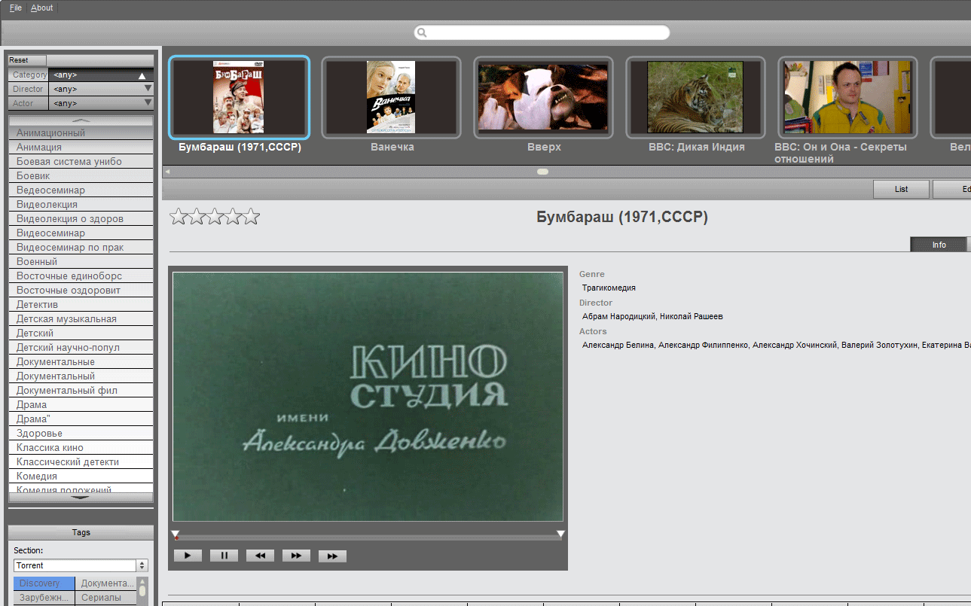Click the Tags panel header

tap(81, 532)
